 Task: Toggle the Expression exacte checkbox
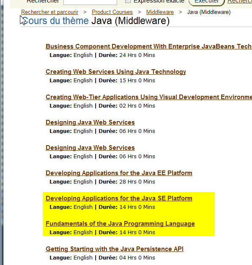click(128, 1)
